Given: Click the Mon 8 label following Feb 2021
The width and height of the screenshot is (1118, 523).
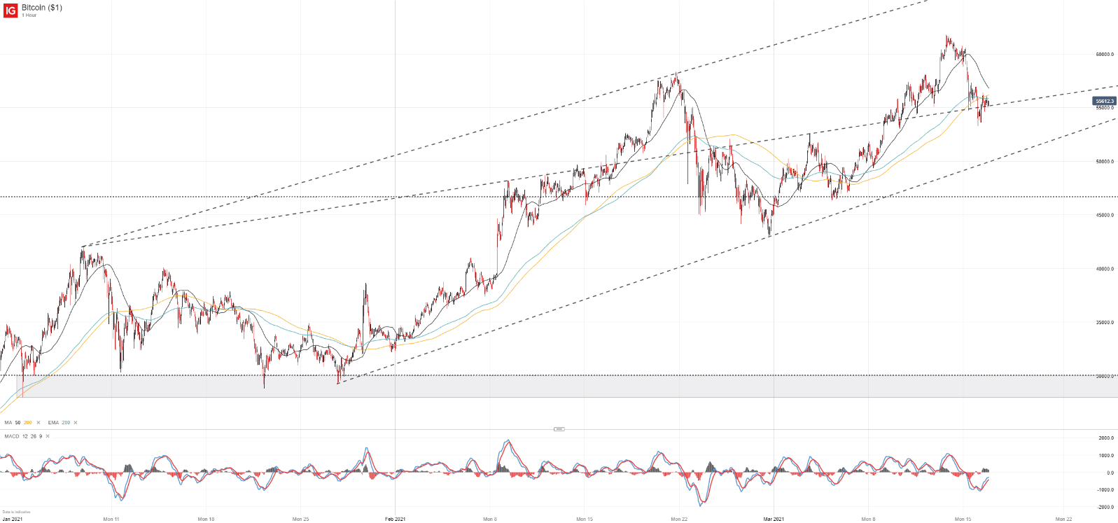Looking at the screenshot, I should pyautogui.click(x=490, y=519).
